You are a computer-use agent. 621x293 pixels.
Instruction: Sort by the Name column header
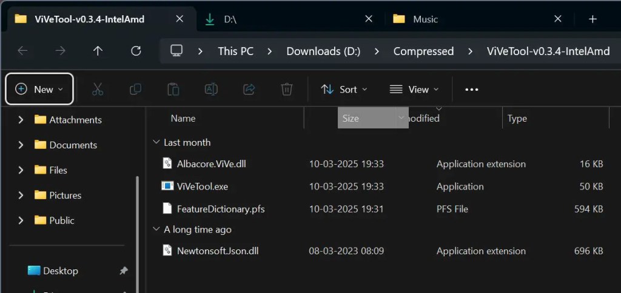(x=183, y=118)
